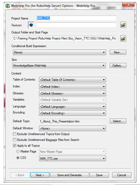This screenshot has height=185, width=140.
Task: Click the Output Folder path field
Action: tap(65, 38)
